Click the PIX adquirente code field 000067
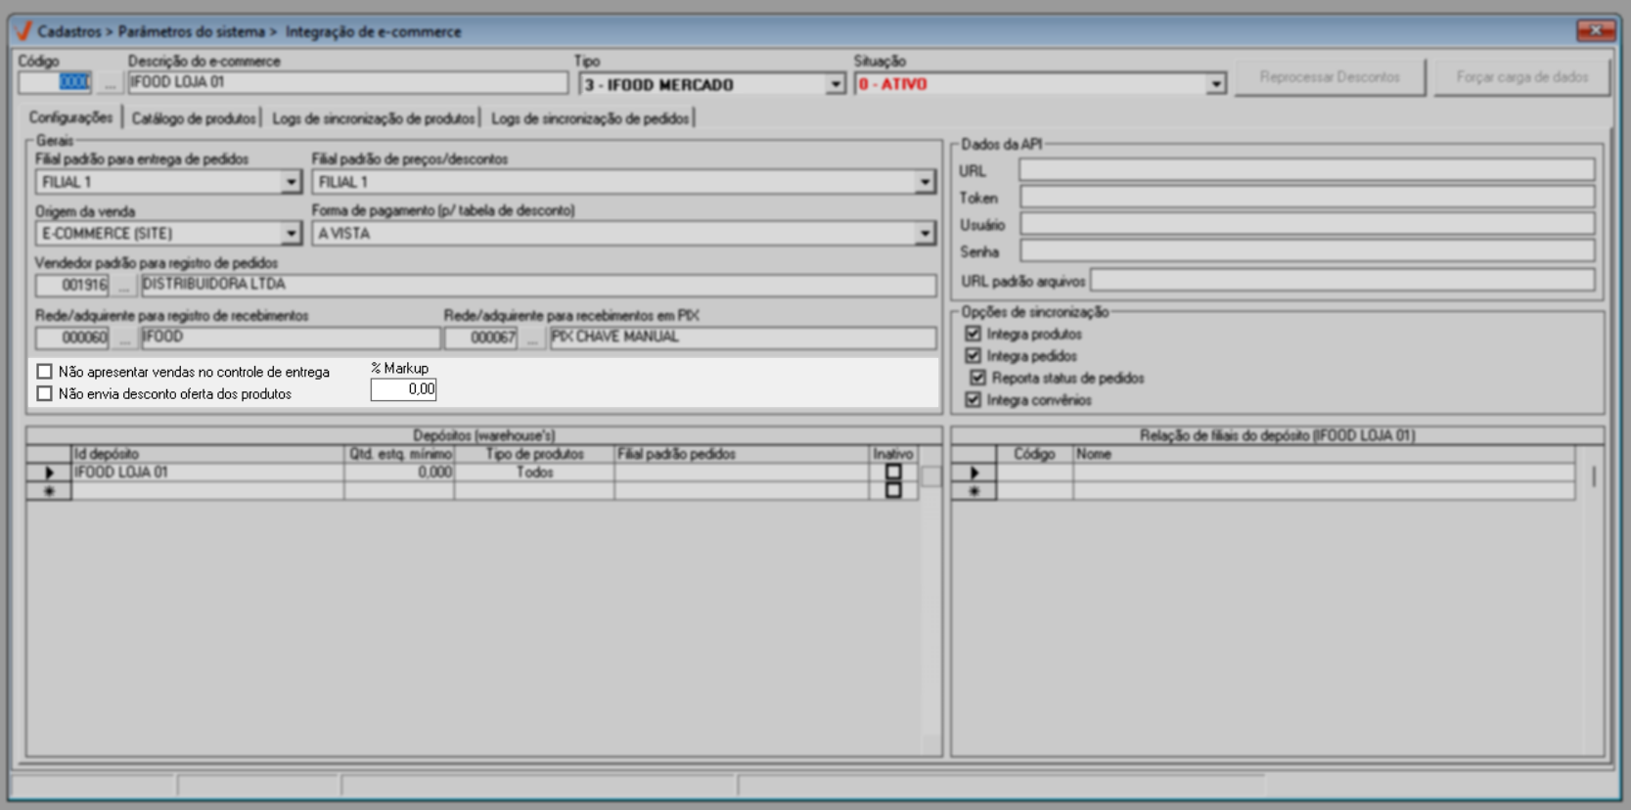1631x810 pixels. pos(481,338)
